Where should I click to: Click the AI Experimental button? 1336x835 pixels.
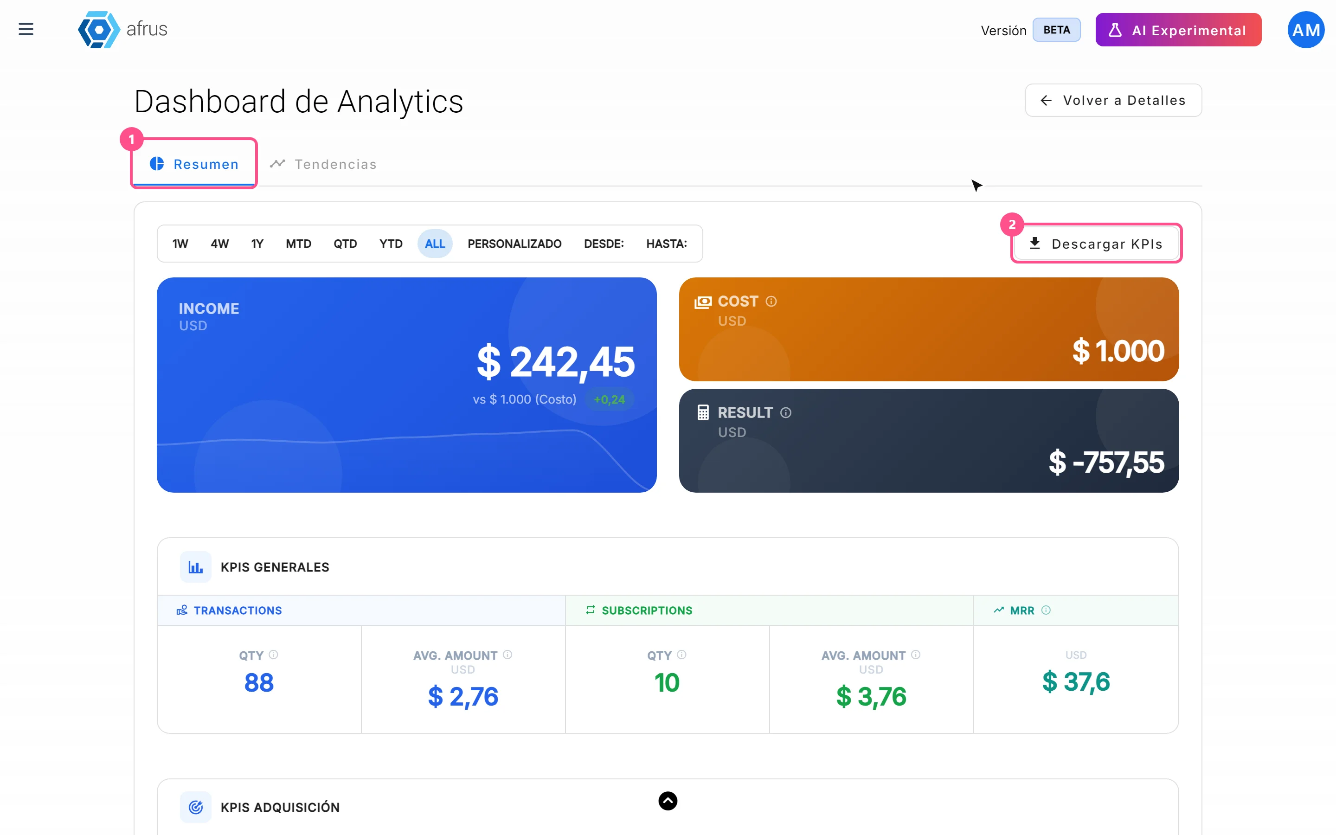point(1178,30)
